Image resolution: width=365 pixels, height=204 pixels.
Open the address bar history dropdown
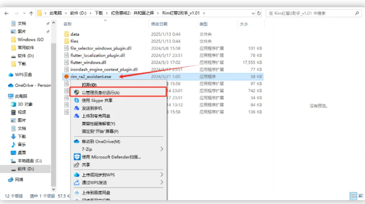pos(253,13)
